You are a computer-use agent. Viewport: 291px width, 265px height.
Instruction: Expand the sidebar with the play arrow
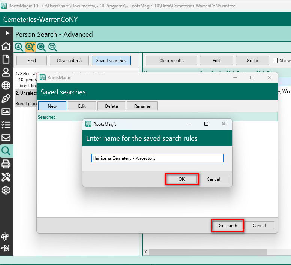click(x=7, y=33)
